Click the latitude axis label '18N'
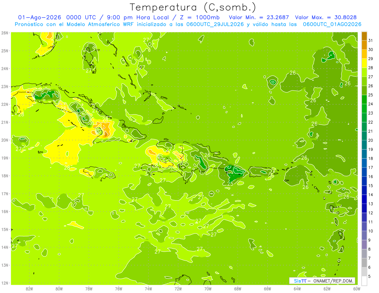This screenshot has width=379, height=293. [4, 175]
